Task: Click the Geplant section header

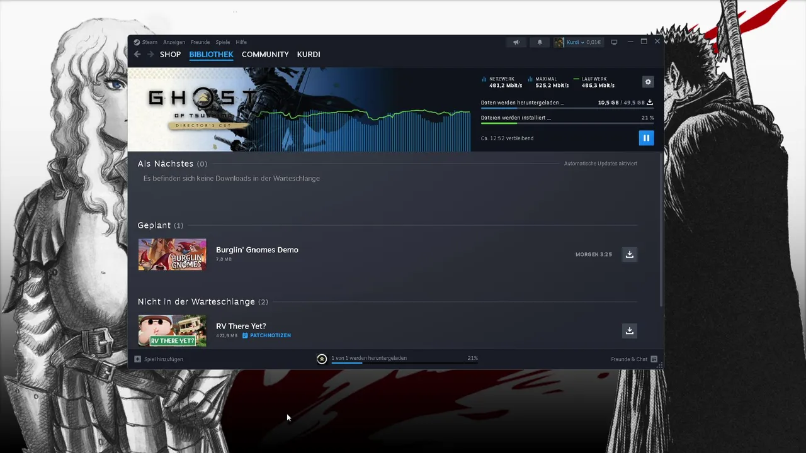Action: 161,225
